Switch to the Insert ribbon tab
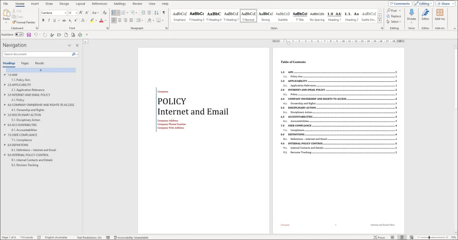 click(35, 4)
